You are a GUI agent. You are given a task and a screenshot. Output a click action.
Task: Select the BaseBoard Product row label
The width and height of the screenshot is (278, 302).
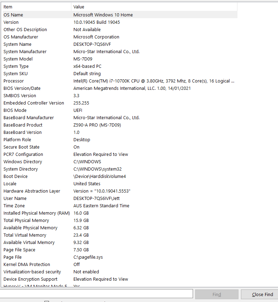pos(23,125)
